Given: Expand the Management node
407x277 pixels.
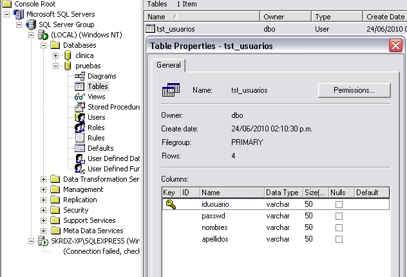Looking at the screenshot, I should [43, 190].
